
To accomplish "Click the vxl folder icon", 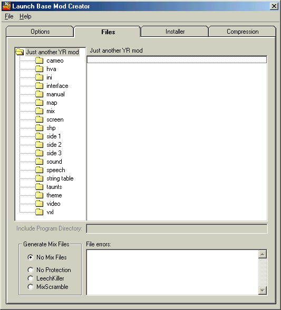I will pyautogui.click(x=40, y=212).
